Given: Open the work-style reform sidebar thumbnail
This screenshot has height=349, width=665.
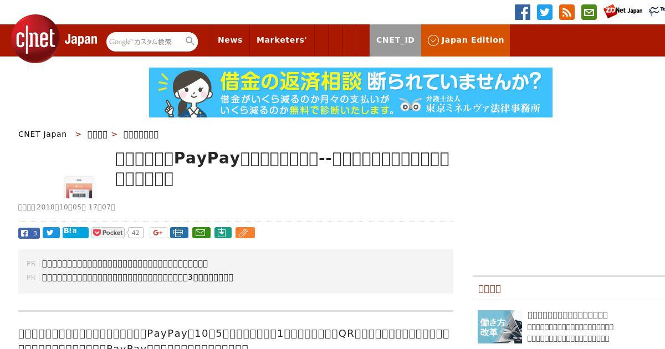Looking at the screenshot, I should pos(500,327).
